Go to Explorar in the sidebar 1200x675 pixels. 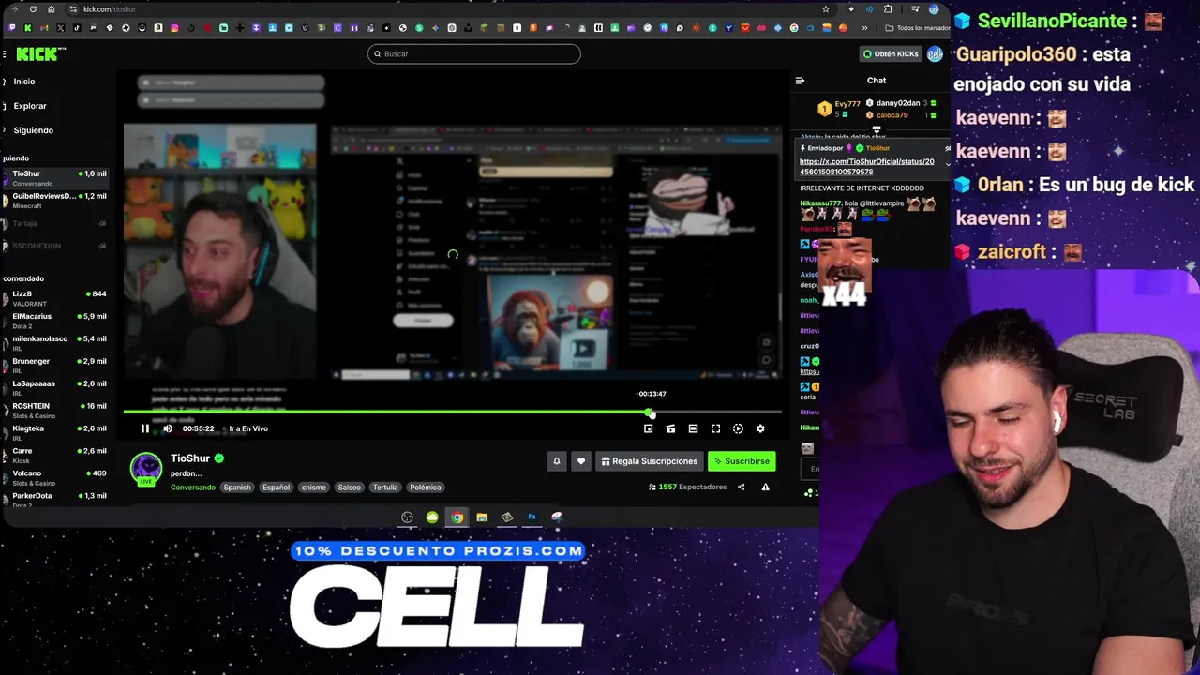point(30,106)
